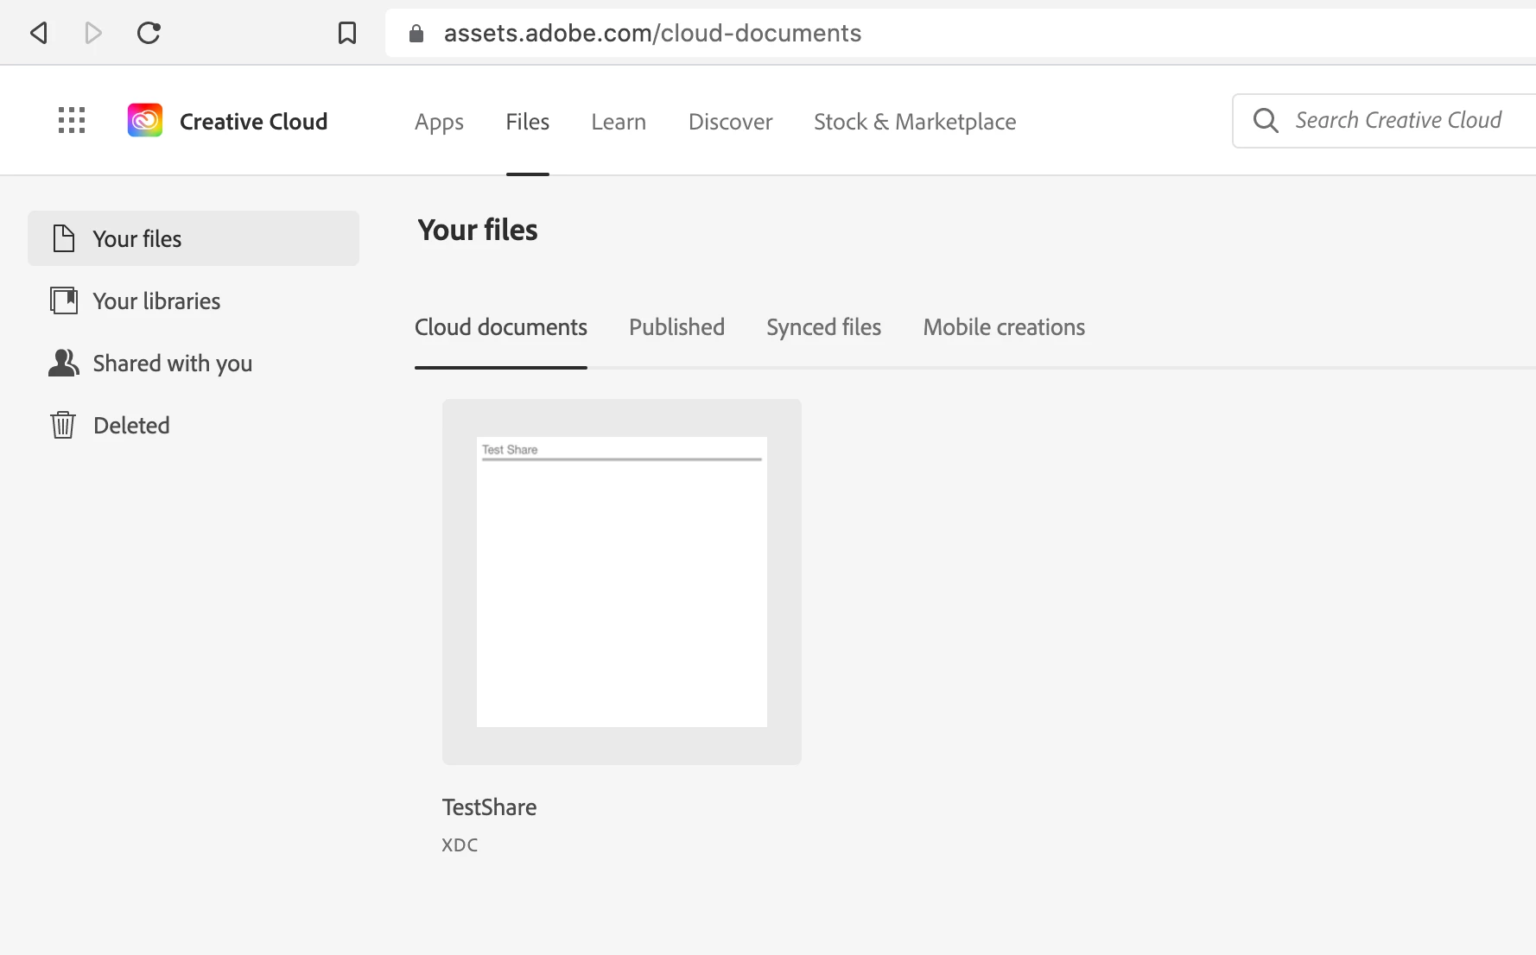
Task: Open the Learn menu
Action: [619, 122]
